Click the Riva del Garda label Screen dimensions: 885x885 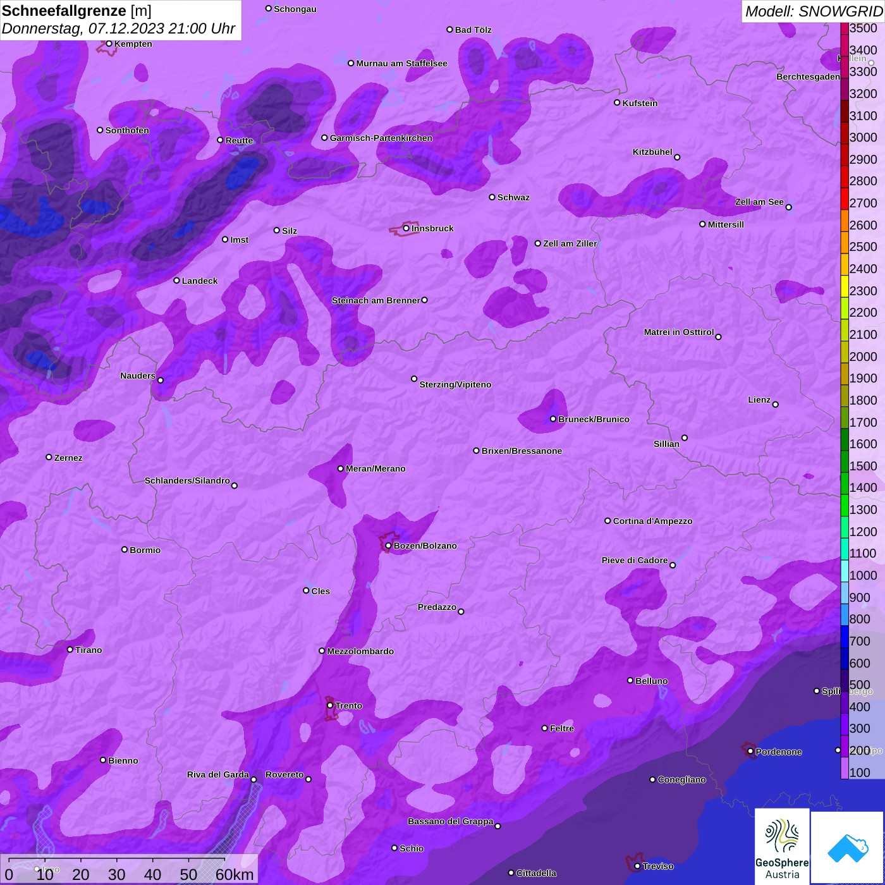pyautogui.click(x=218, y=774)
